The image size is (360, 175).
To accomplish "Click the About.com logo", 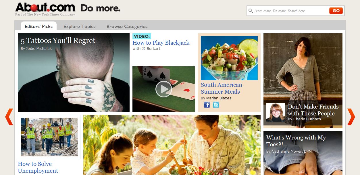I will pyautogui.click(x=45, y=7).
